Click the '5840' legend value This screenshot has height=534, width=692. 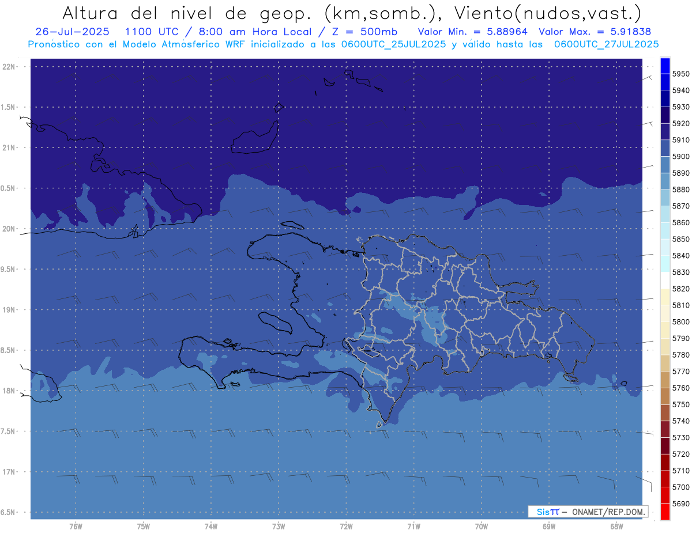[681, 256]
